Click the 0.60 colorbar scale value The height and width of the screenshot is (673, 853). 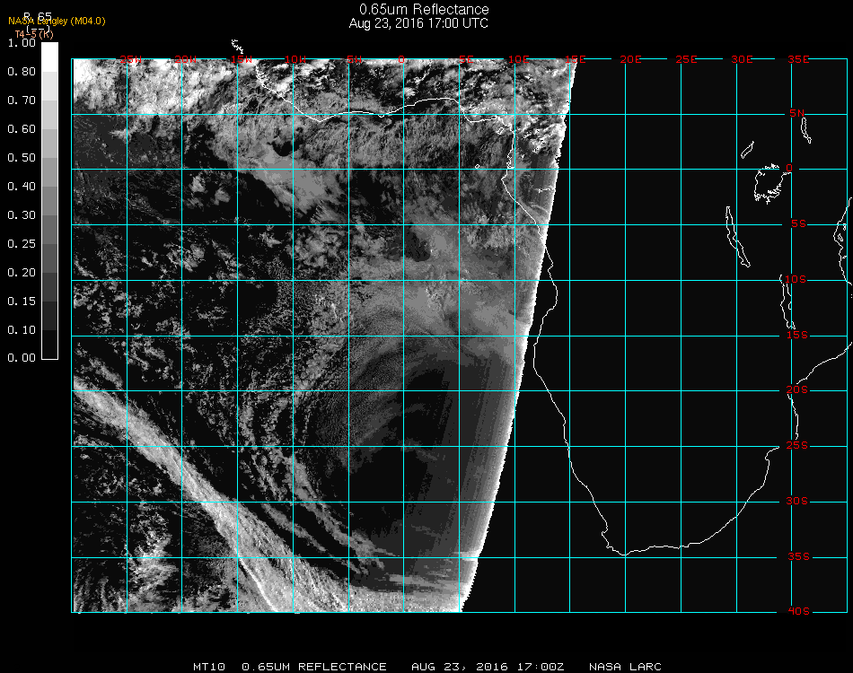point(22,129)
